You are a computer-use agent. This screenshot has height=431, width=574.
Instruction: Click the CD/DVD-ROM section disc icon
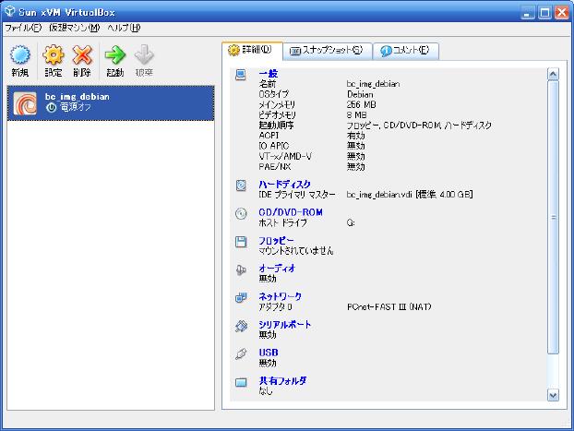click(241, 213)
